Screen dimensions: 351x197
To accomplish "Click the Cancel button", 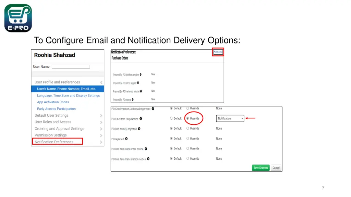I will pyautogui.click(x=276, y=168).
